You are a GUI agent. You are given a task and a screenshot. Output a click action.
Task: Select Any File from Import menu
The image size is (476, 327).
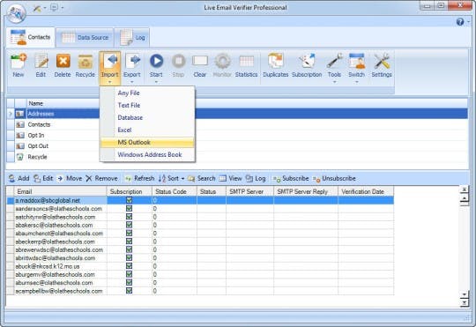coord(147,93)
